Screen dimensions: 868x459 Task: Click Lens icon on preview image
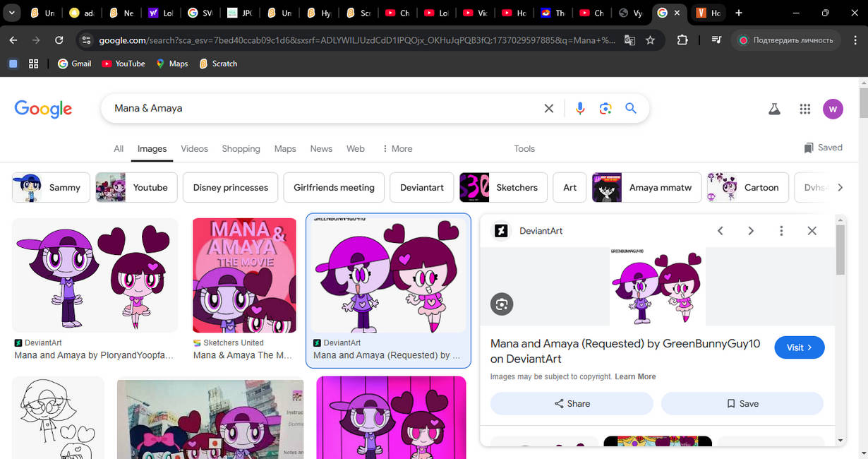click(x=502, y=304)
